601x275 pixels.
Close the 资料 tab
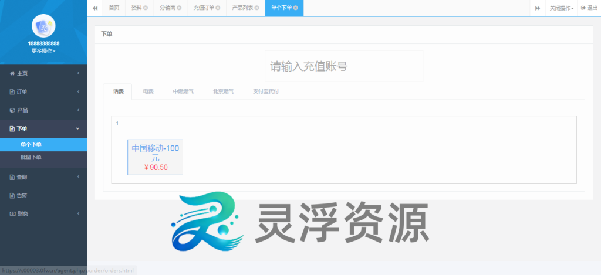coord(146,8)
